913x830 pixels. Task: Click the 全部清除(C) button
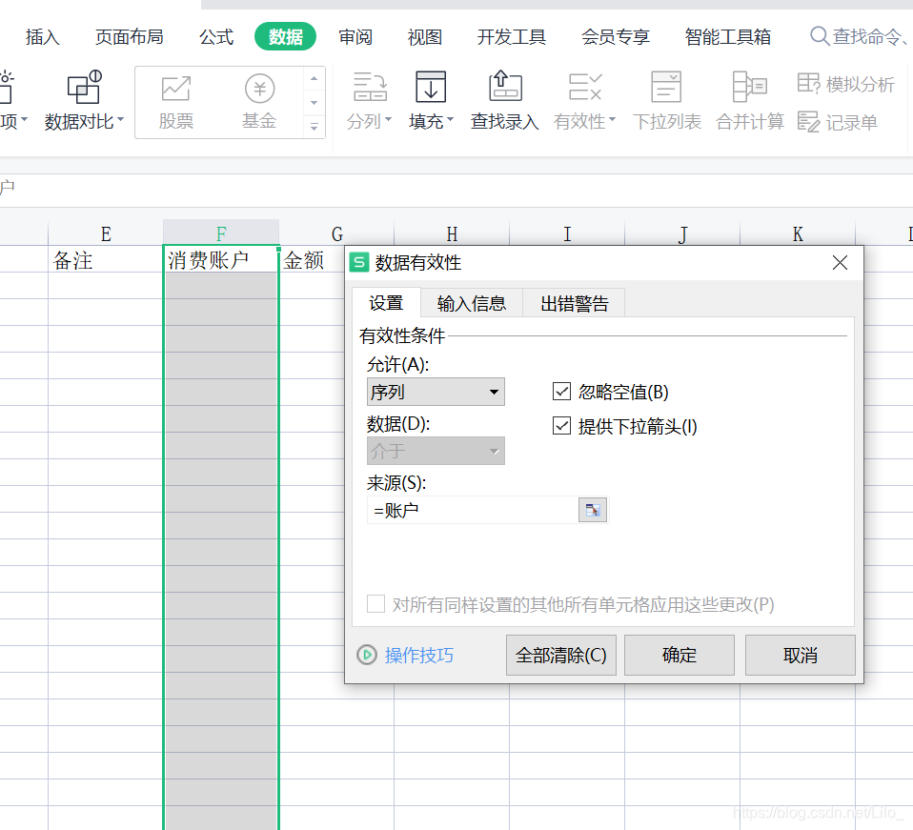561,655
